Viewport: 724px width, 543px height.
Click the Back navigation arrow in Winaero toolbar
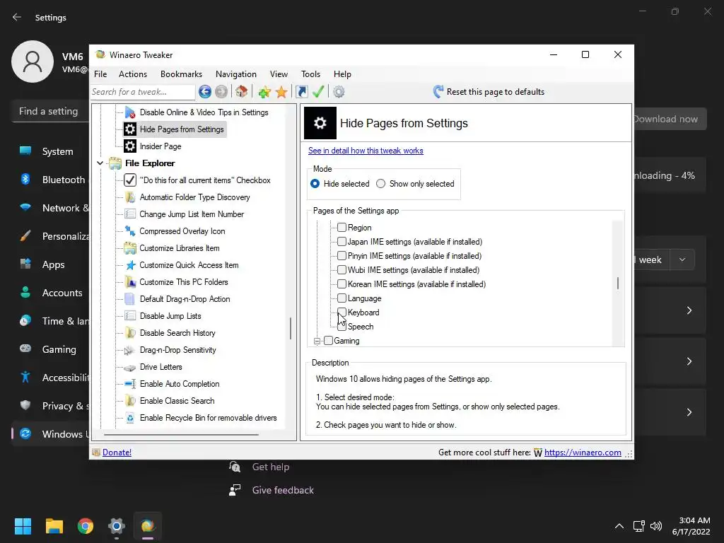[205, 92]
